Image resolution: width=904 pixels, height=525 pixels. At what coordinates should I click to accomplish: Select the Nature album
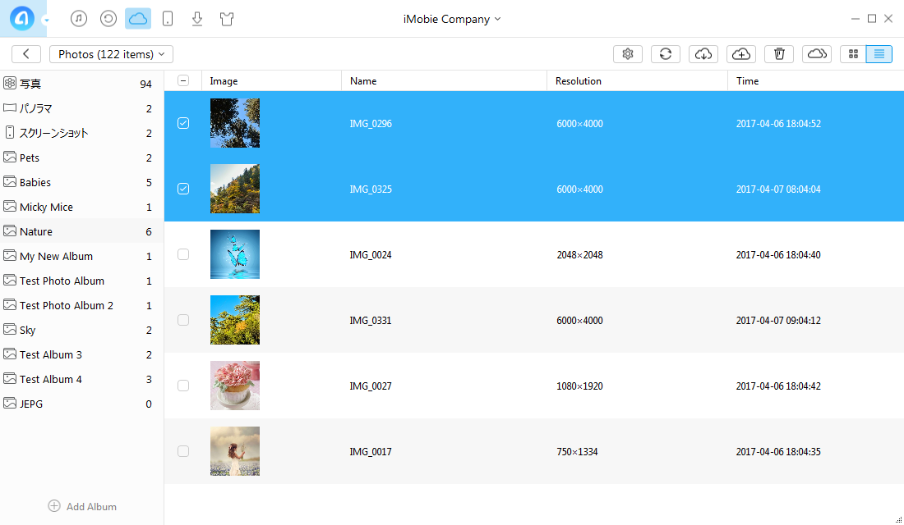(x=82, y=231)
